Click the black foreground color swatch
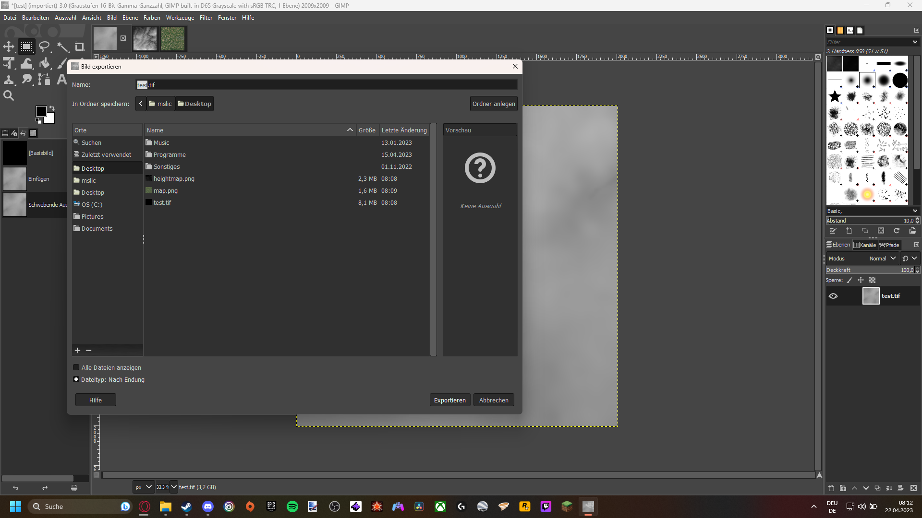The image size is (922, 518). tap(41, 111)
